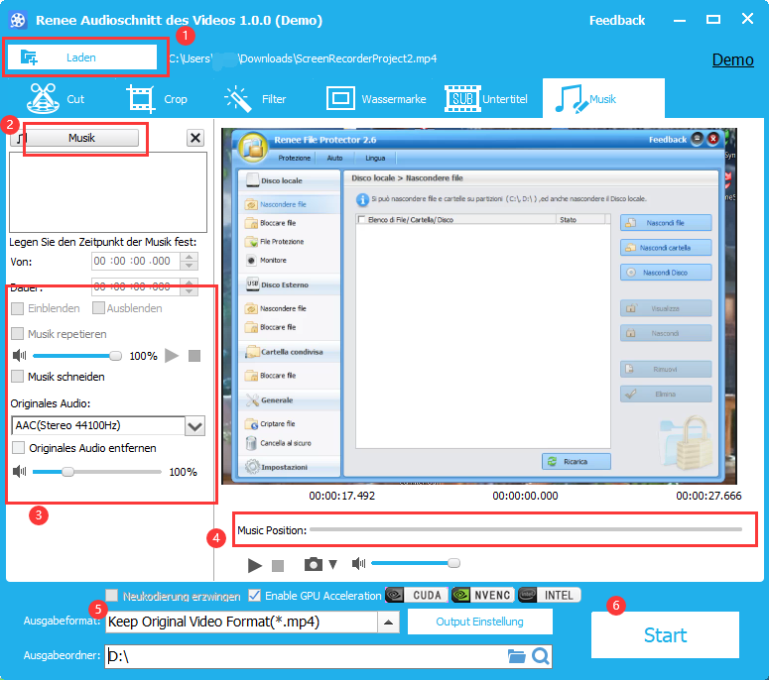Decrease the Von time with down arrow

click(x=189, y=266)
